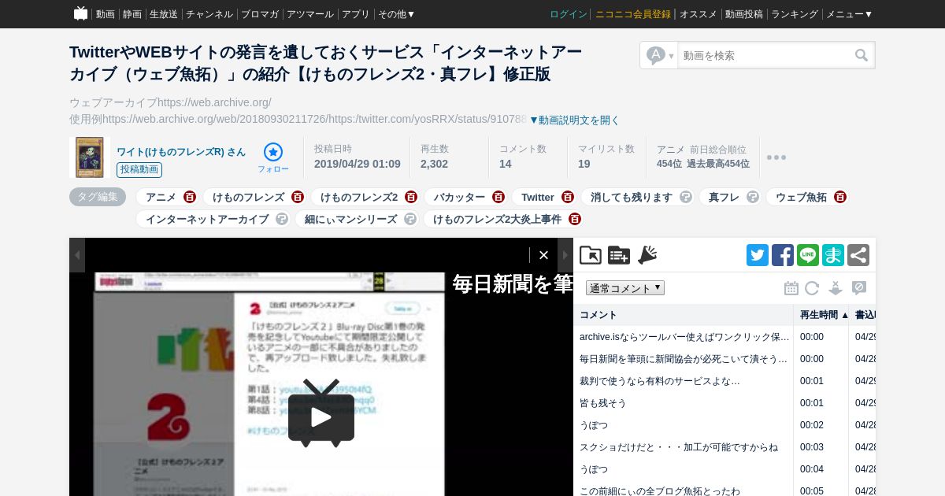Select comment 皆も残そう

[x=603, y=403]
